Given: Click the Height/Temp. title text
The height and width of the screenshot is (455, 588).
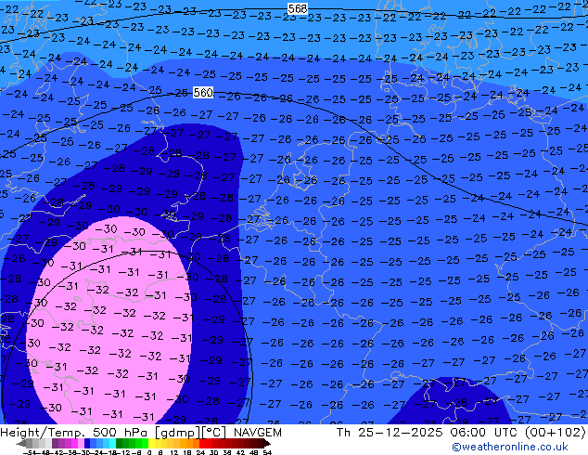Looking at the screenshot, I should 44,433.
